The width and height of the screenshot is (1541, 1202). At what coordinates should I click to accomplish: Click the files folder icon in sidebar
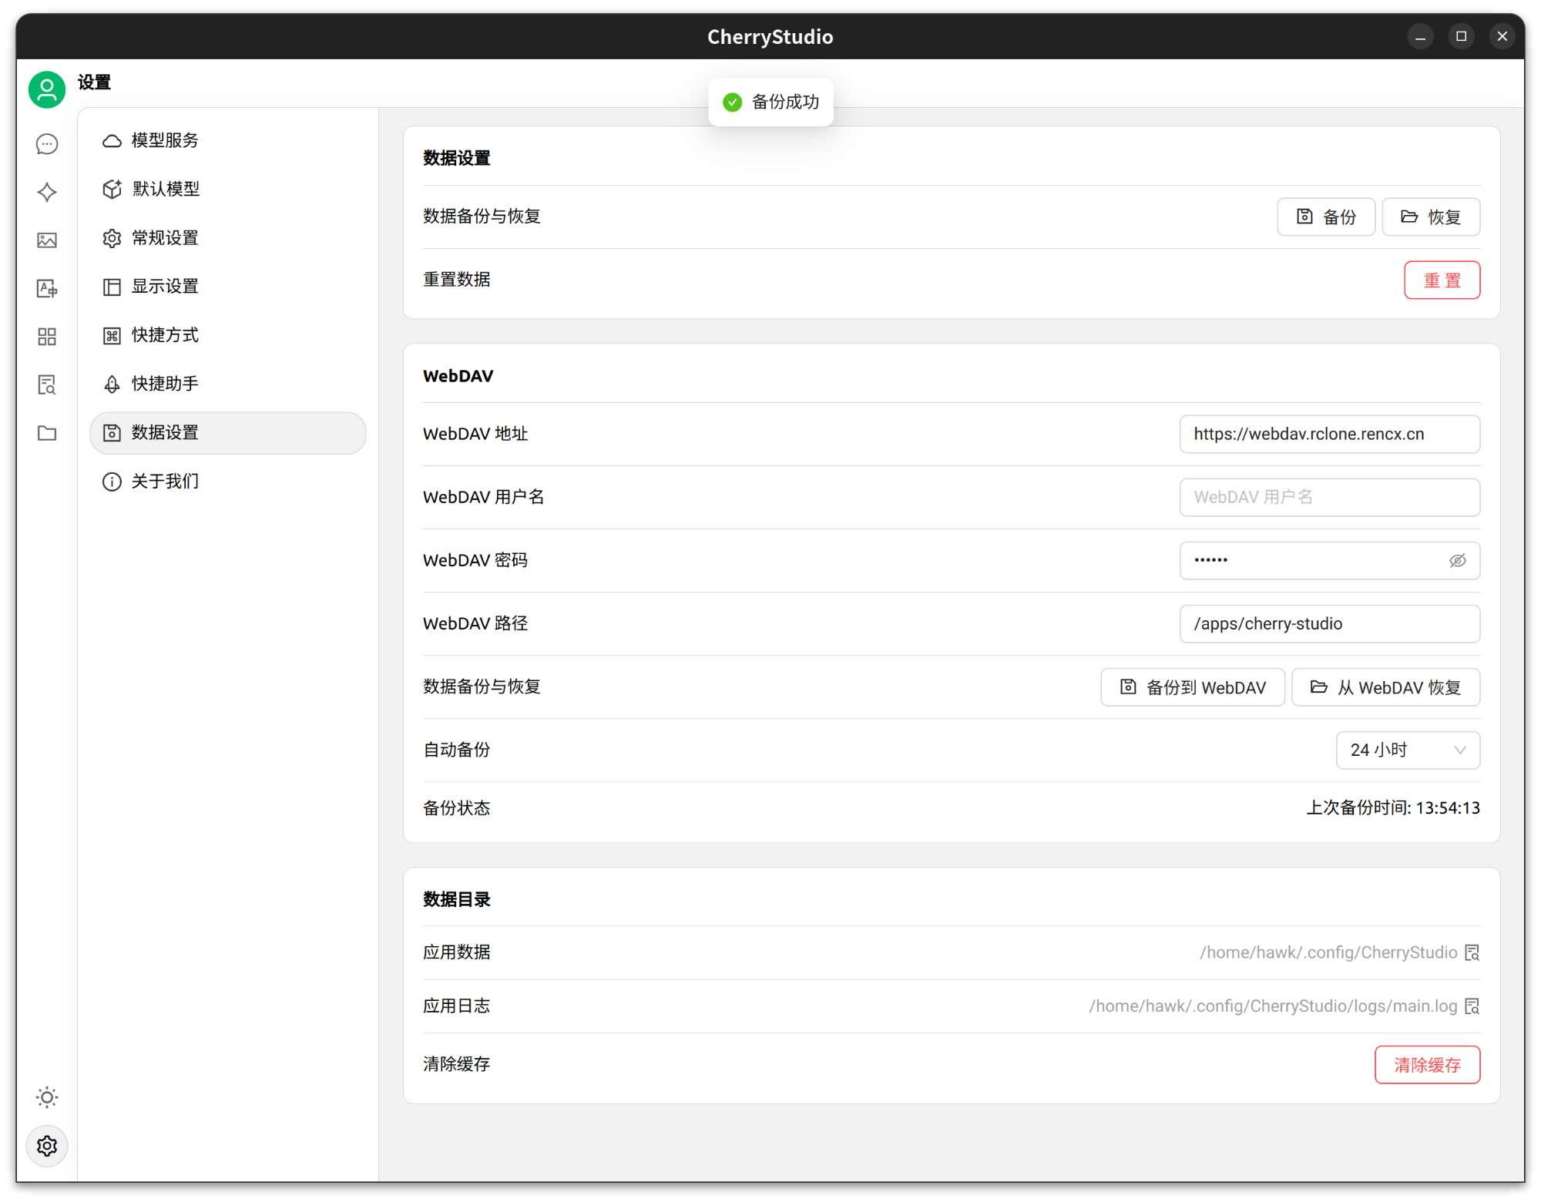(x=46, y=433)
